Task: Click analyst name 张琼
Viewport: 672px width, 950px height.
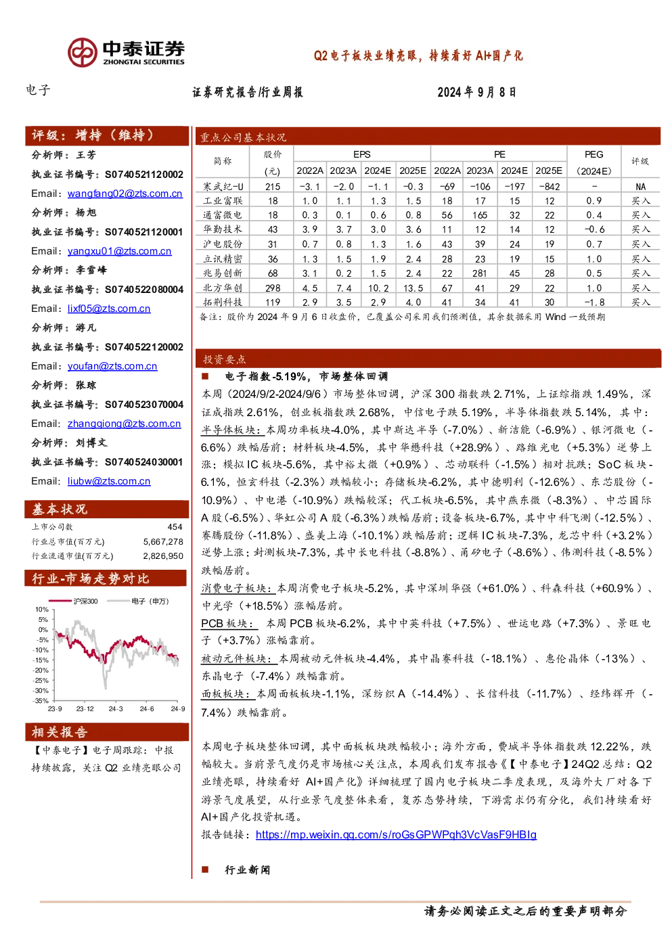Action: (x=86, y=385)
